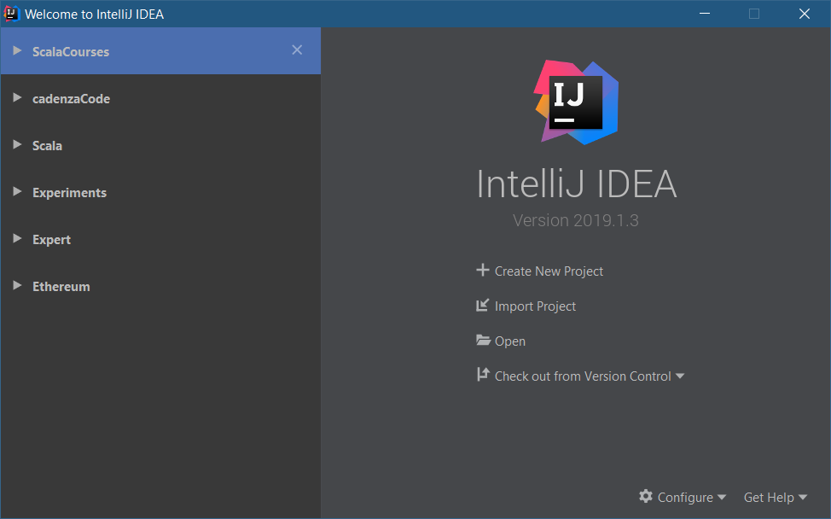Click the large IntelliJ IDEA logo
Image resolution: width=831 pixels, height=519 pixels.
coord(576,102)
